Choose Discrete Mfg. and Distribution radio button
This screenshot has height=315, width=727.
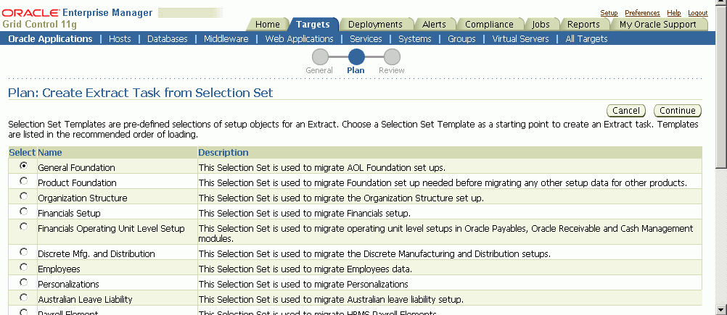pos(23,252)
